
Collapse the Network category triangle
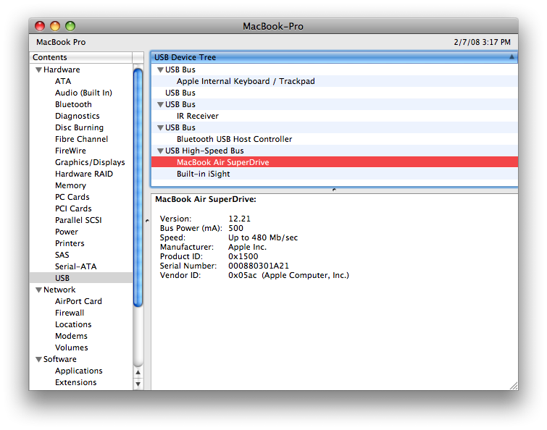(38, 290)
